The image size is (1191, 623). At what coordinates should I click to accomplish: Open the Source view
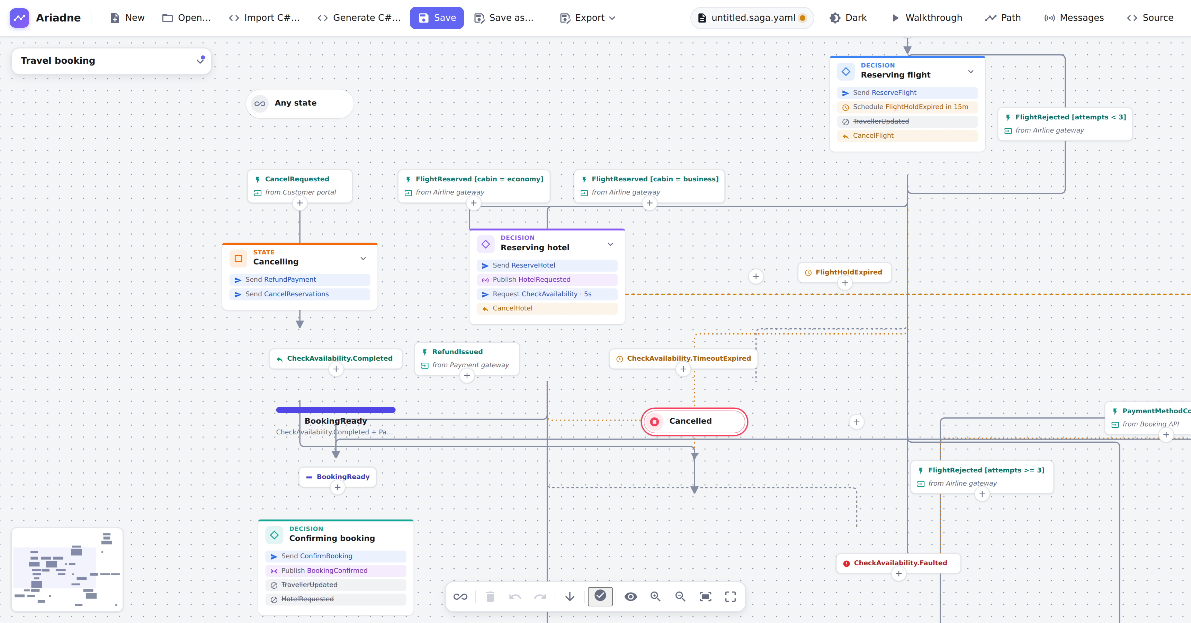pos(1150,18)
